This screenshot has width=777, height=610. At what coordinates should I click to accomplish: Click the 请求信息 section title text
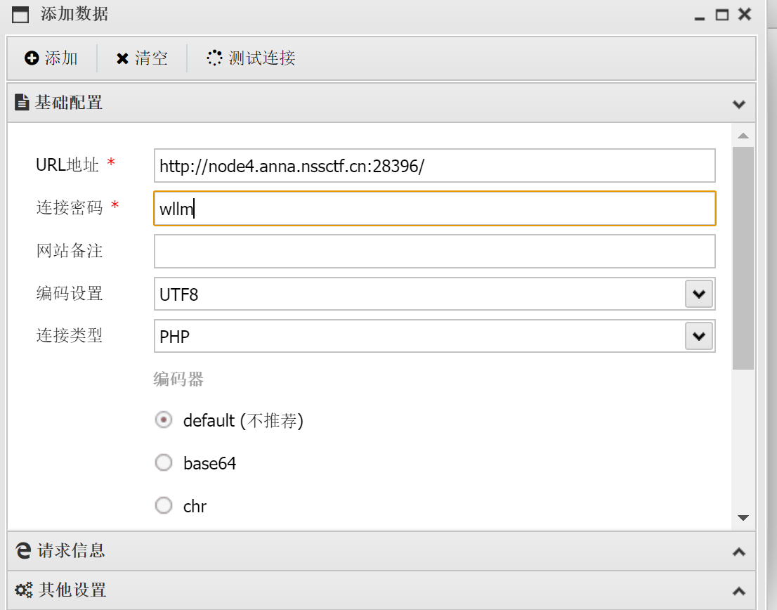(x=72, y=550)
